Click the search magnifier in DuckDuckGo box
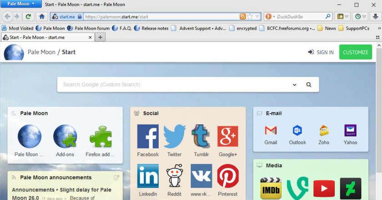Viewport: 382px width, 200px height. 328,16
